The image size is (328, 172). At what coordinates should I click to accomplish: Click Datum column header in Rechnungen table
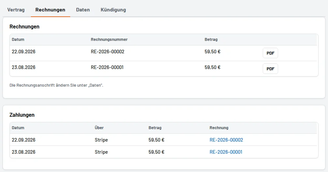click(18, 40)
